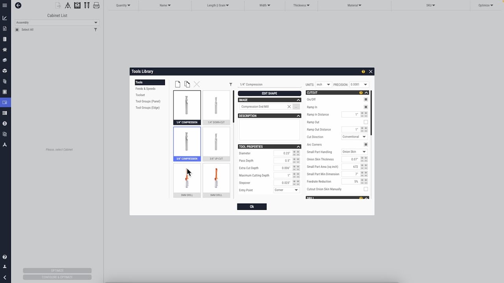Click the compass drawing tool in top toolbar
The width and height of the screenshot is (504, 283).
click(68, 6)
